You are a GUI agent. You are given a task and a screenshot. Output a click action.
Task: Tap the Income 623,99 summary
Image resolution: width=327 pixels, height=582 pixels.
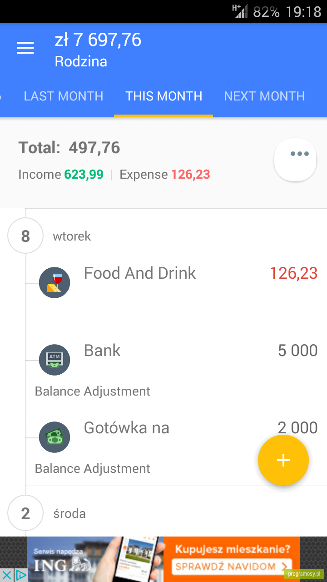click(x=61, y=175)
